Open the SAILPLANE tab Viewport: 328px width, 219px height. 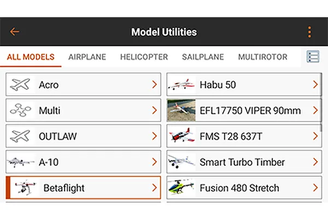click(203, 57)
